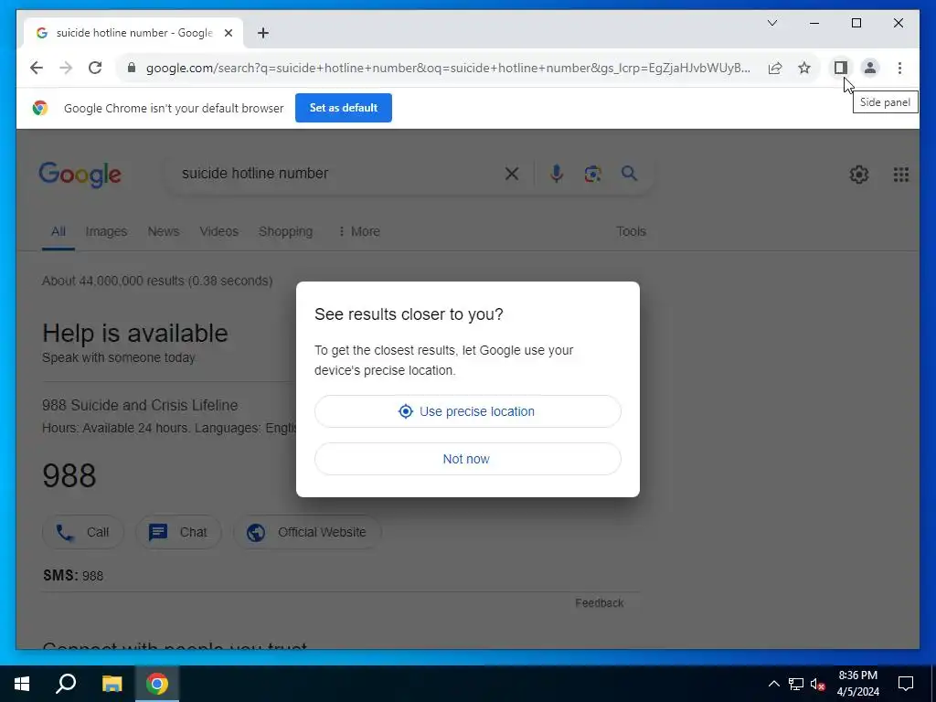Image resolution: width=936 pixels, height=702 pixels.
Task: Bookmark this page with the star
Action: click(804, 68)
